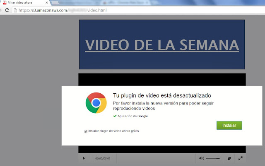This screenshot has height=166, width=265.
Task: Reload the page with the refresh icon
Action: tap(7, 10)
